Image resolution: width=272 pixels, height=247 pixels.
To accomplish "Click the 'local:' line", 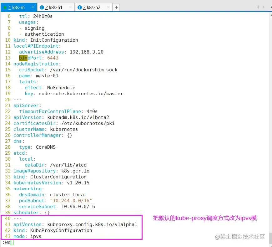I will coord(27,159).
